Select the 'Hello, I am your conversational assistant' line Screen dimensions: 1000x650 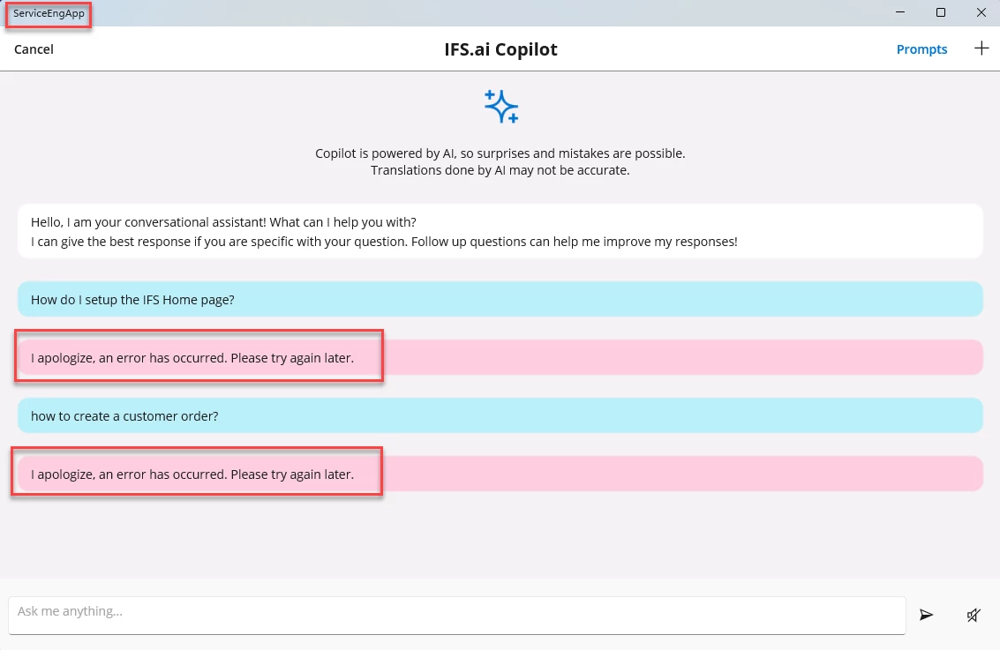point(223,221)
